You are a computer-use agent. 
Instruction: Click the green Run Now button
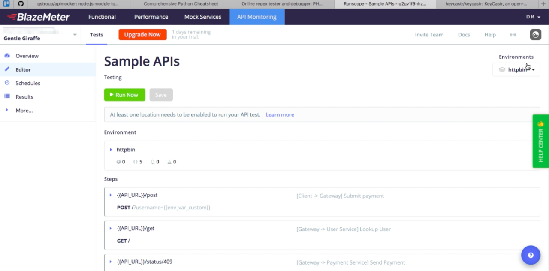pos(124,95)
